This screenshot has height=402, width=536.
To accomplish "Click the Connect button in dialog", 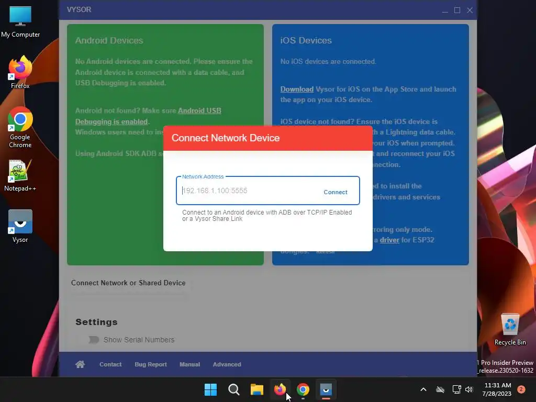I will click(336, 192).
